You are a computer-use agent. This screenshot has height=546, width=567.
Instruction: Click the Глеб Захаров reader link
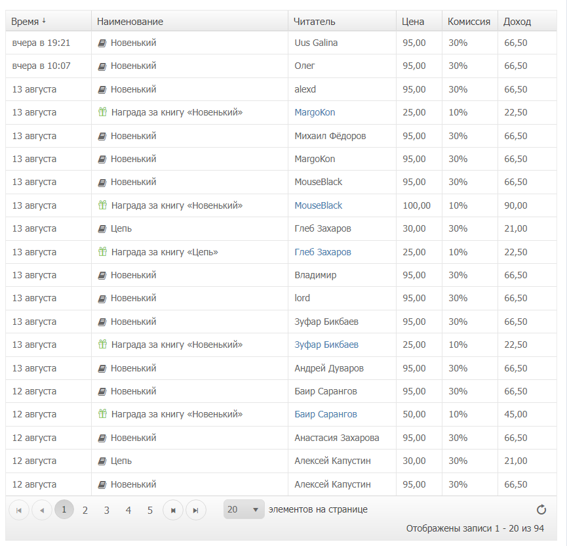(323, 252)
